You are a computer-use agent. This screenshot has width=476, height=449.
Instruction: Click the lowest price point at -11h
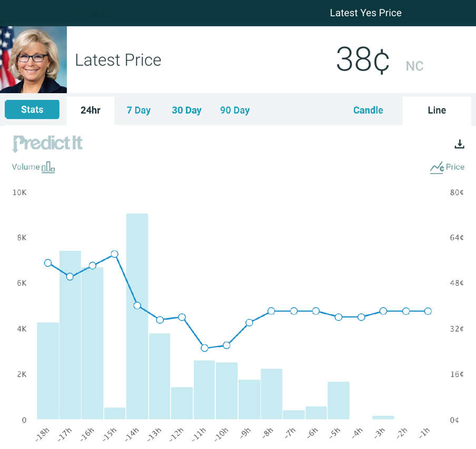click(204, 348)
